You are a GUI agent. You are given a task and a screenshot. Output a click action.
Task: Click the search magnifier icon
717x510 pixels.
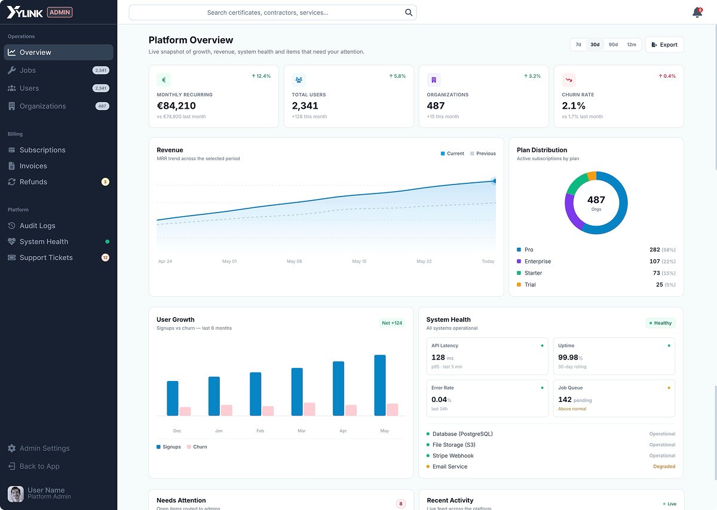point(409,13)
